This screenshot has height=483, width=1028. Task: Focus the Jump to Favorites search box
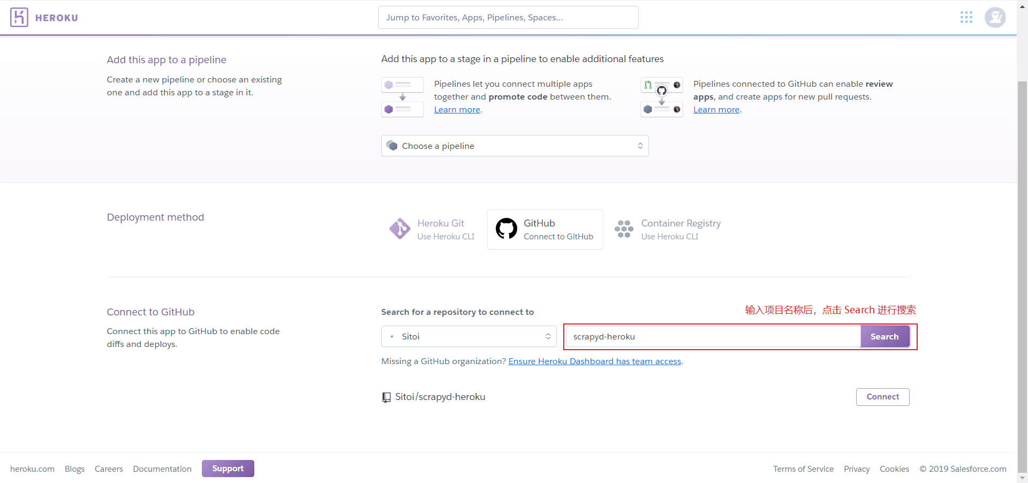508,18
